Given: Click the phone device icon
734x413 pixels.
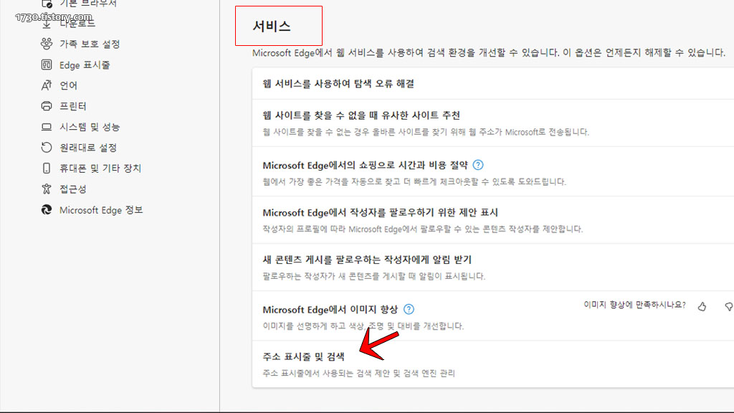Looking at the screenshot, I should [47, 168].
